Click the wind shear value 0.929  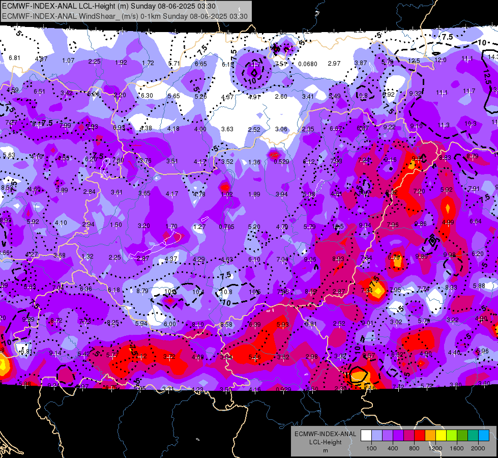tap(284, 389)
